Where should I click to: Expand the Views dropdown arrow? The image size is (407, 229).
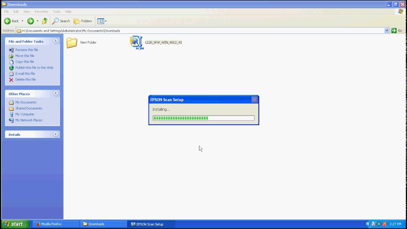[x=106, y=21]
